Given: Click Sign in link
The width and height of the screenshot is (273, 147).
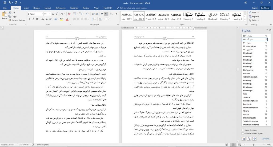Looking at the screenshot, I should click(255, 8).
